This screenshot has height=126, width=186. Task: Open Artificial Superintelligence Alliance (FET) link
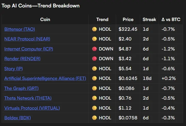coord(45,78)
